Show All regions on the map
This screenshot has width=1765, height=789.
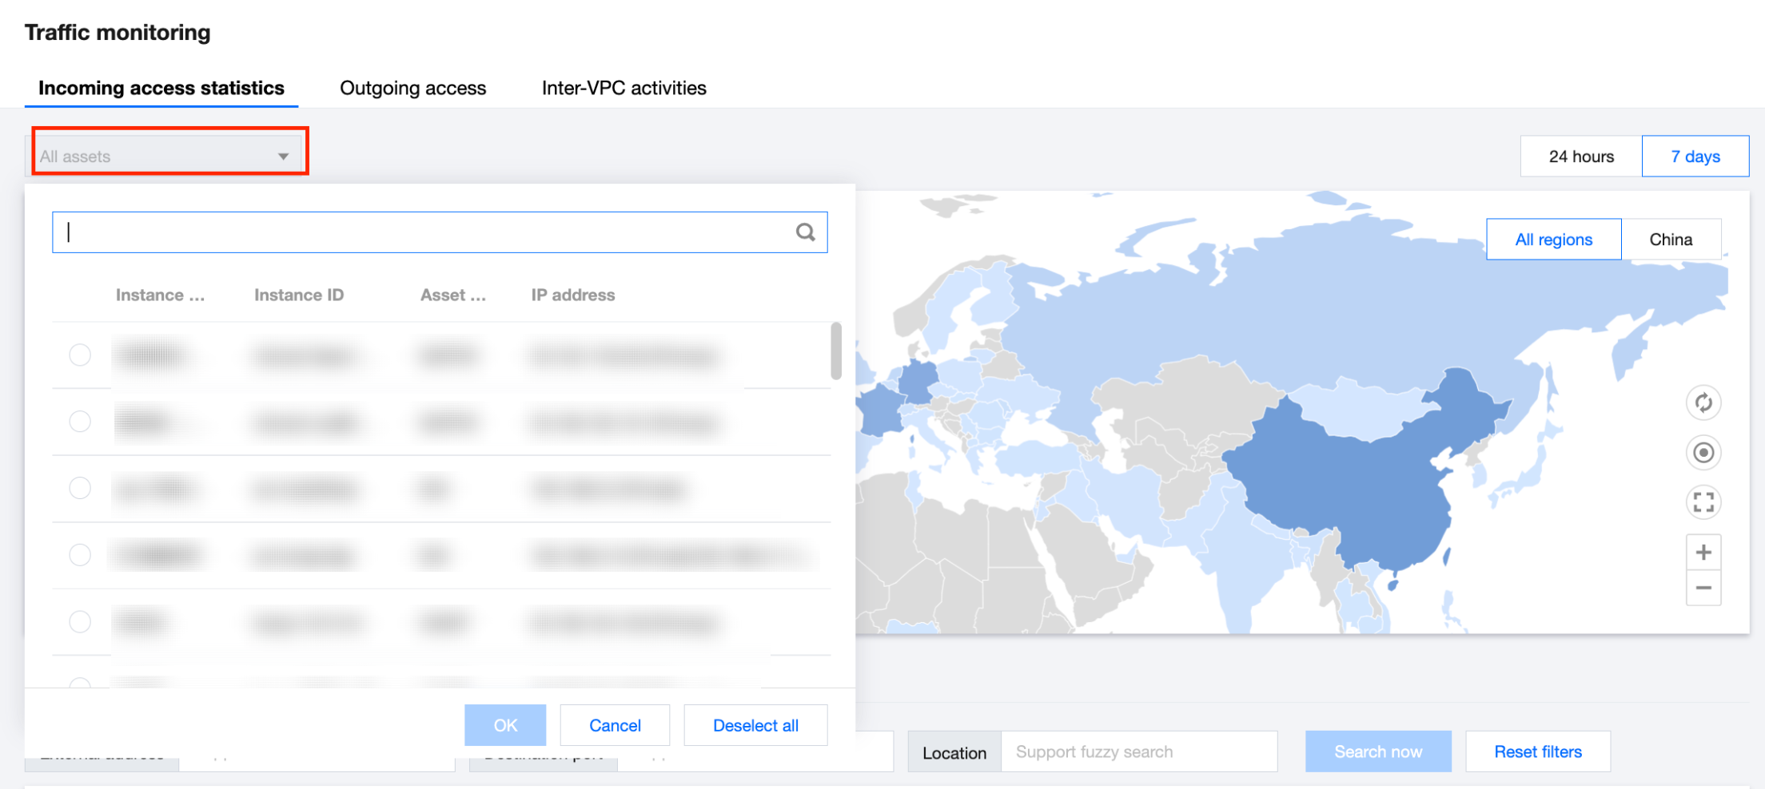[1553, 239]
